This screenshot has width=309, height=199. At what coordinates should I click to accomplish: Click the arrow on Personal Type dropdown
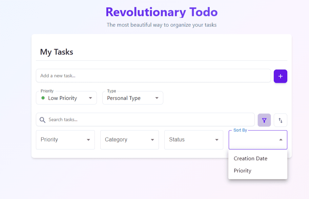pyautogui.click(x=157, y=98)
